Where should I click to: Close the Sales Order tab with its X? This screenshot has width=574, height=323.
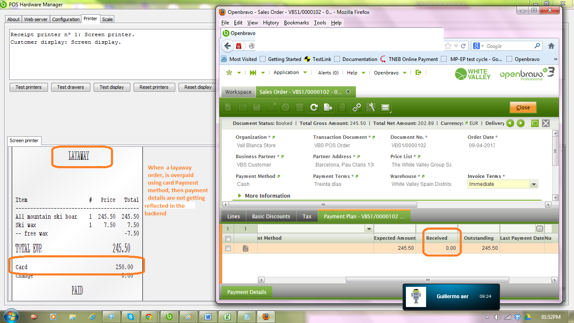pos(348,92)
